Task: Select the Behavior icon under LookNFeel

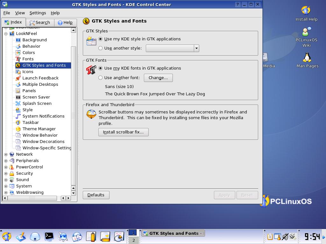Action: [18, 46]
